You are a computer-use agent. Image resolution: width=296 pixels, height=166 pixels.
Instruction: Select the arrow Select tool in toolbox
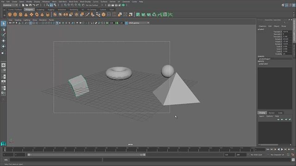[x=3, y=24]
